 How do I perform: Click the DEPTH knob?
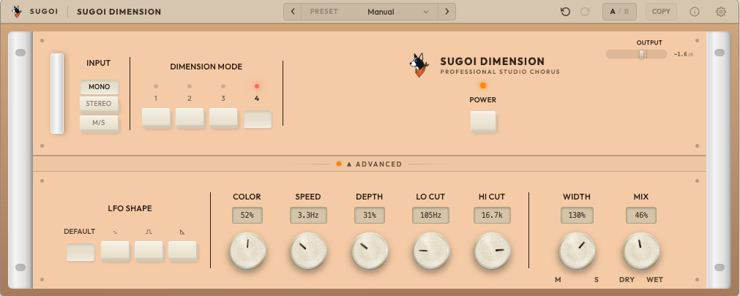pyautogui.click(x=370, y=251)
